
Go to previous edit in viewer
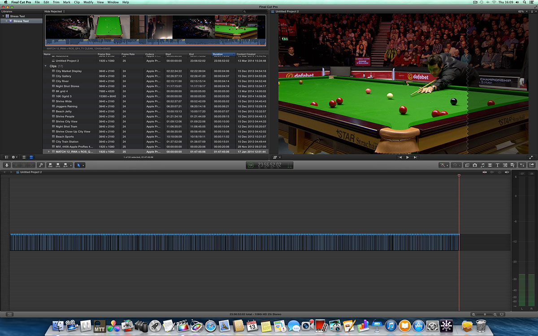(x=400, y=157)
